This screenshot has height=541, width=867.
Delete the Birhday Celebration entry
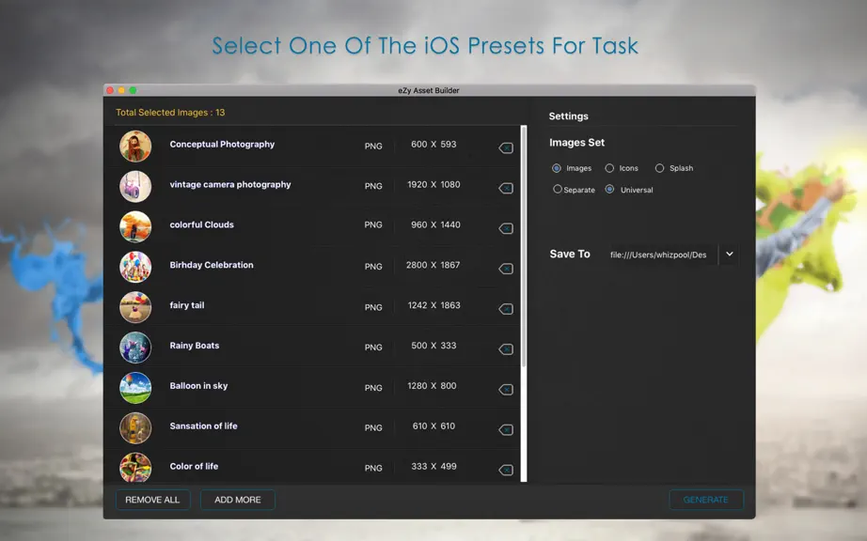pos(505,269)
